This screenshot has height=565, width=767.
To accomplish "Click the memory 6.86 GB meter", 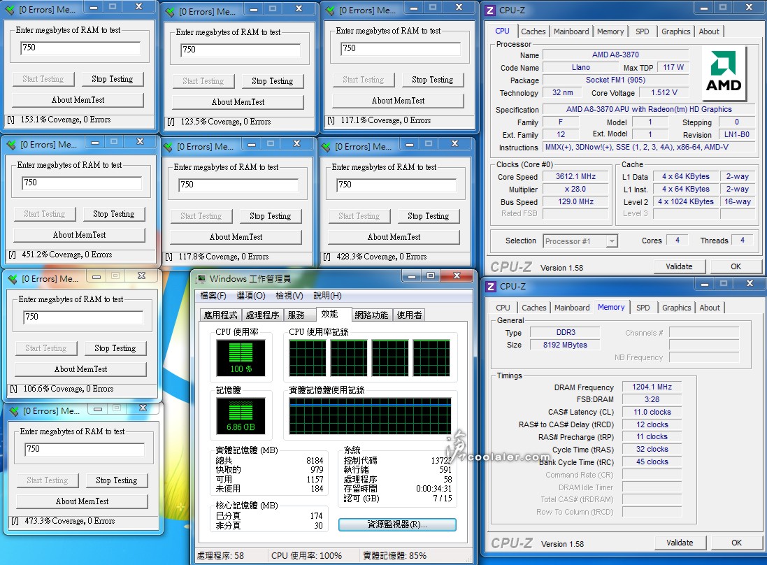I will tap(241, 416).
